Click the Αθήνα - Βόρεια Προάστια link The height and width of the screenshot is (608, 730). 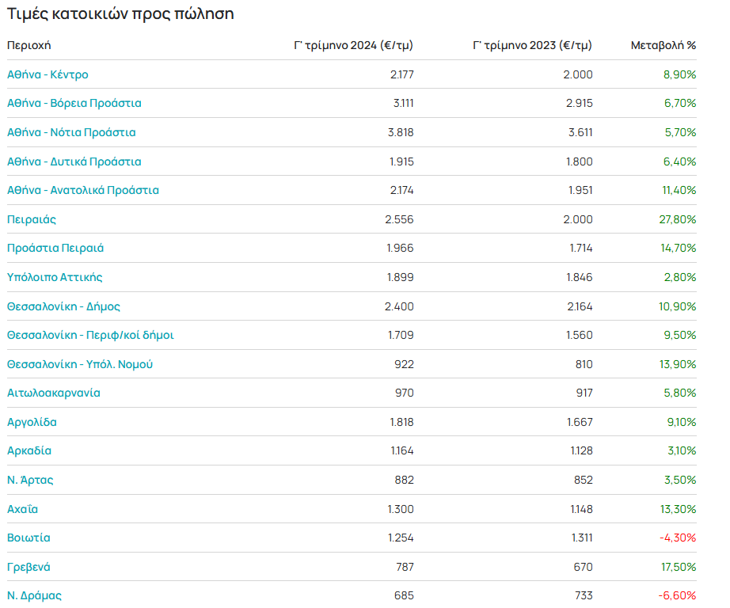click(74, 103)
